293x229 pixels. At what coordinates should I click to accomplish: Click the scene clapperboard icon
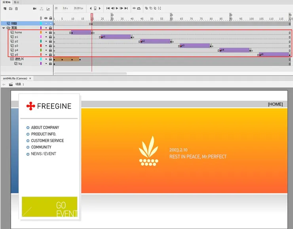pyautogui.click(x=11, y=84)
